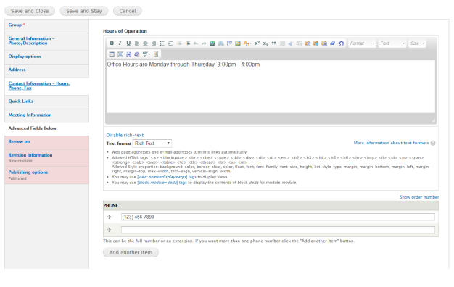The width and height of the screenshot is (454, 287).
Task: Decrease the indent
Action: (x=179, y=43)
